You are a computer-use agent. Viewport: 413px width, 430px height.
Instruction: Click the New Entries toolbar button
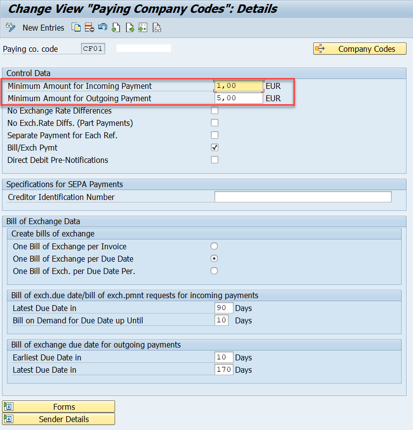tap(43, 28)
